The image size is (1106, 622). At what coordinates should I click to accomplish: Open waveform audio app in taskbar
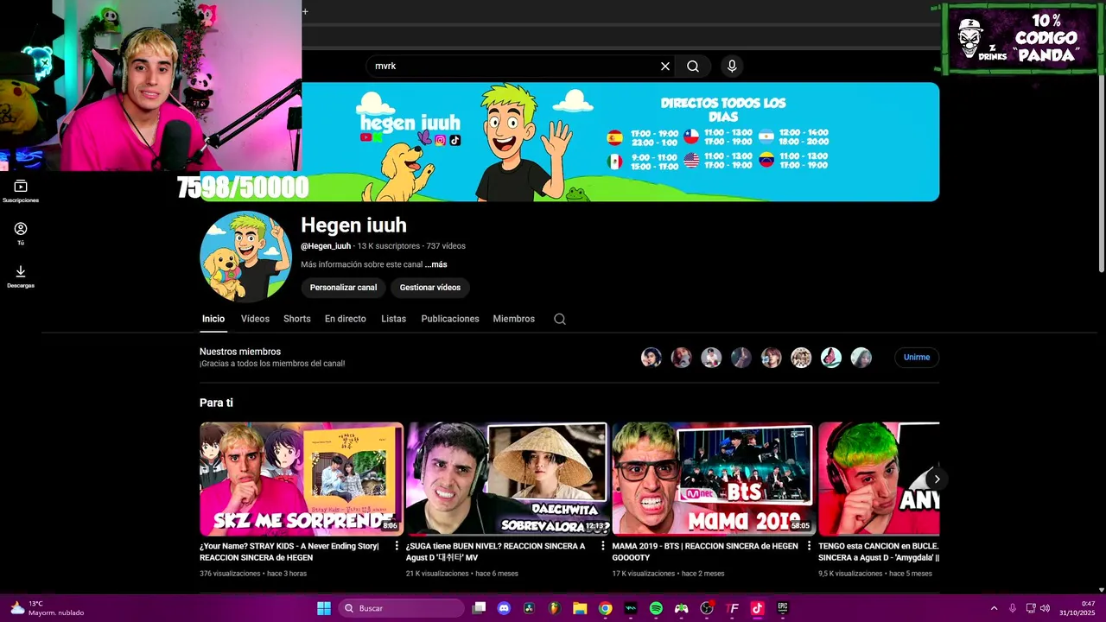coord(631,608)
